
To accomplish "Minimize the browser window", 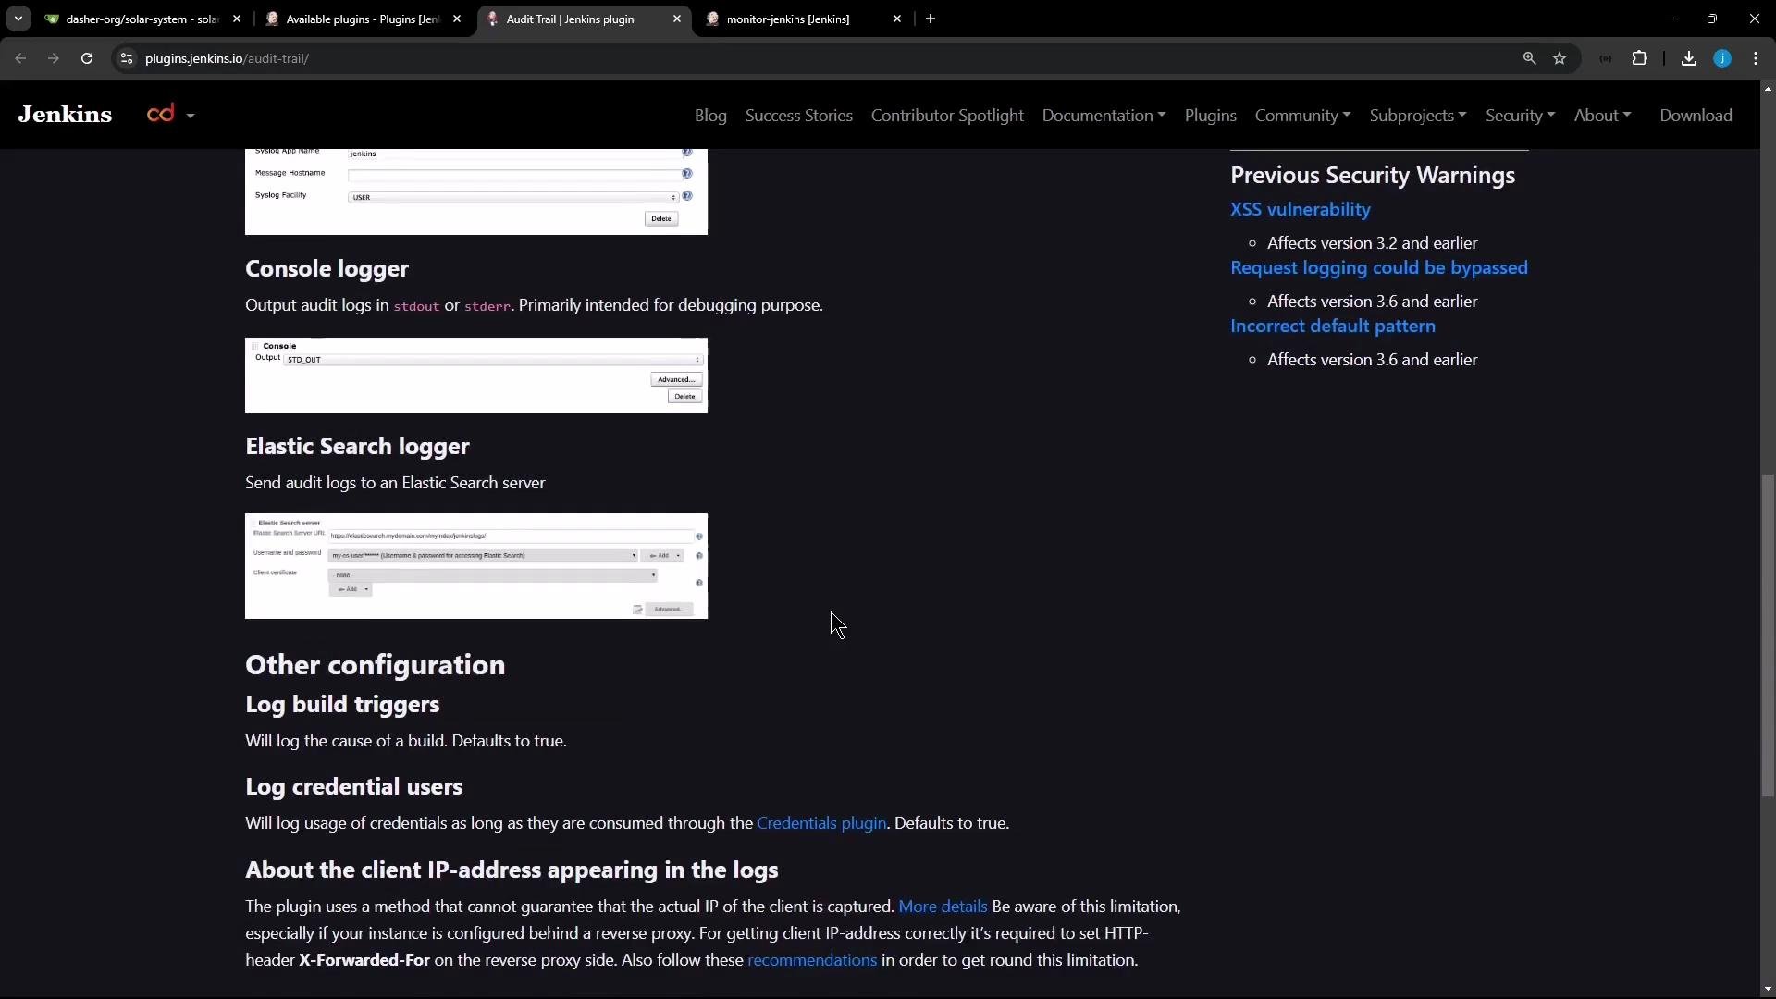I will 1670,18.
